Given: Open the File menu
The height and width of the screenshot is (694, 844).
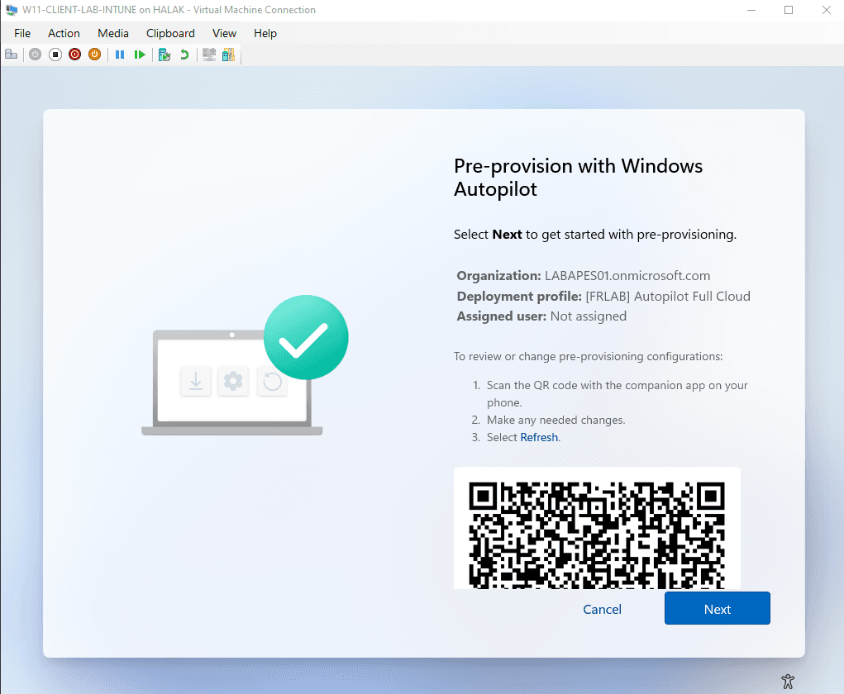Looking at the screenshot, I should click(x=21, y=33).
